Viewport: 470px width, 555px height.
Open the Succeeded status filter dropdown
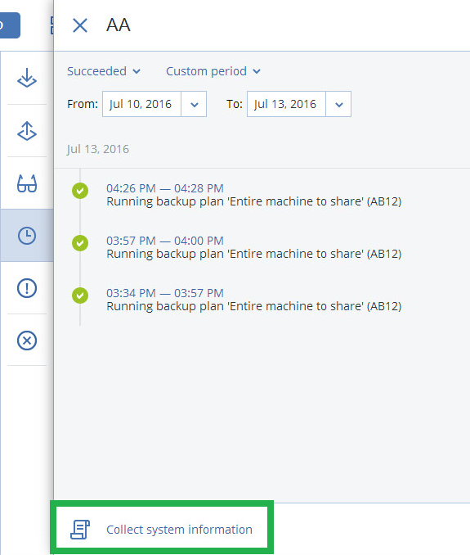click(104, 71)
